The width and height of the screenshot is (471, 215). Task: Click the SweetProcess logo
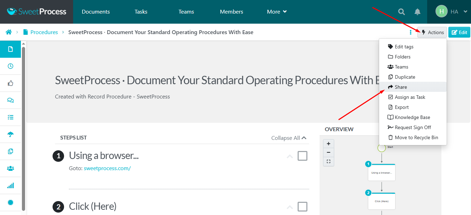(37, 11)
